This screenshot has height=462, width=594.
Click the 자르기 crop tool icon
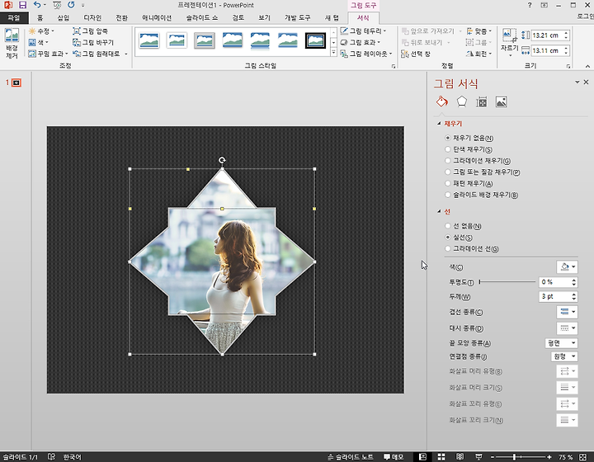pos(509,35)
